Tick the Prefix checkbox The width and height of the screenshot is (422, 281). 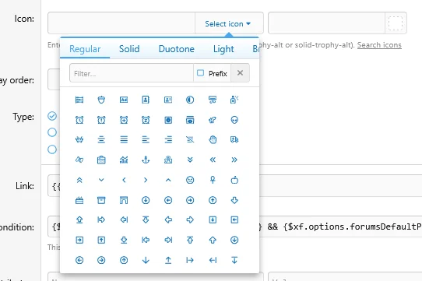point(201,73)
